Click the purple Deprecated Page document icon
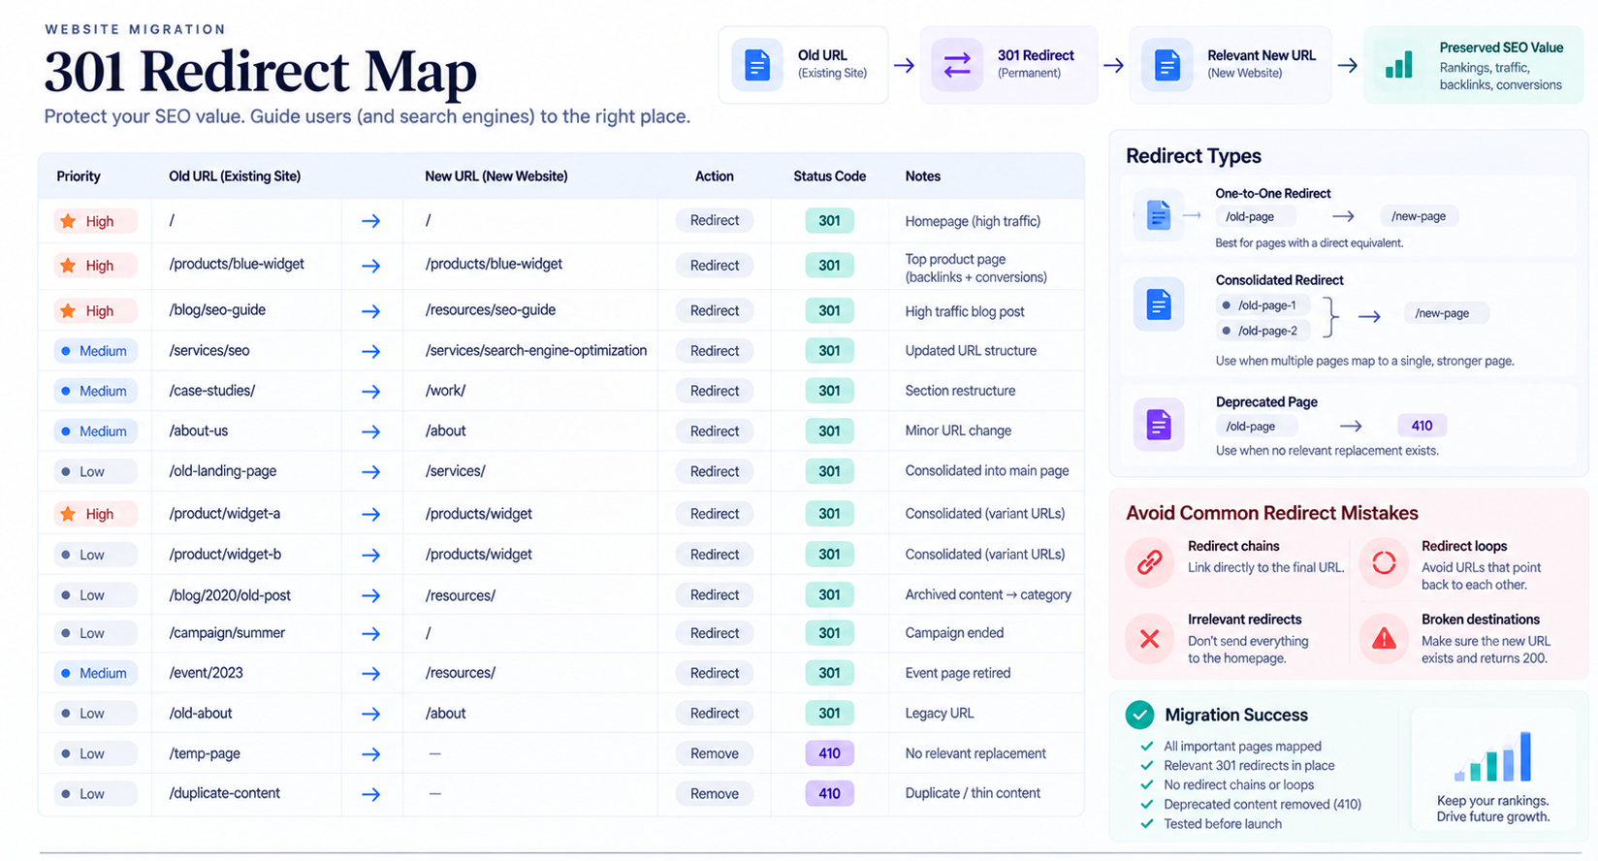Viewport: 1598px width, 861px height. (x=1159, y=425)
